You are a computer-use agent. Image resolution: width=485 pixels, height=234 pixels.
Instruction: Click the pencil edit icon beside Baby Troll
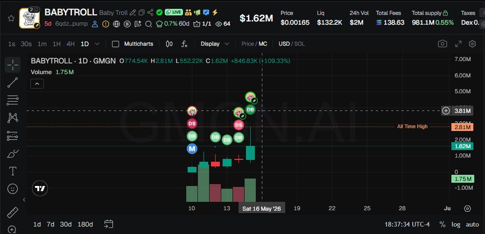click(x=133, y=13)
